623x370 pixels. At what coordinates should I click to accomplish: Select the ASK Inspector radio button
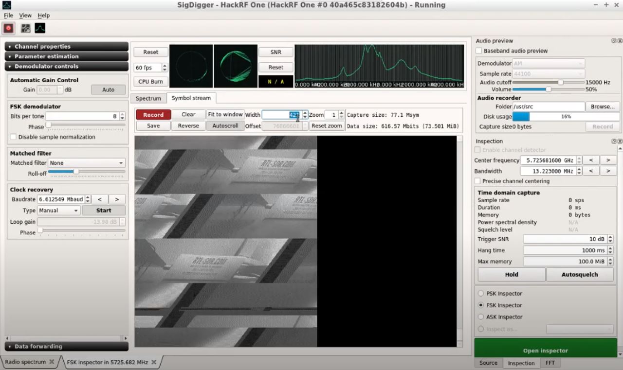(481, 317)
